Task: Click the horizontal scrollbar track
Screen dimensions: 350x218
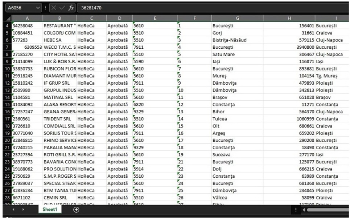Action: point(326,210)
